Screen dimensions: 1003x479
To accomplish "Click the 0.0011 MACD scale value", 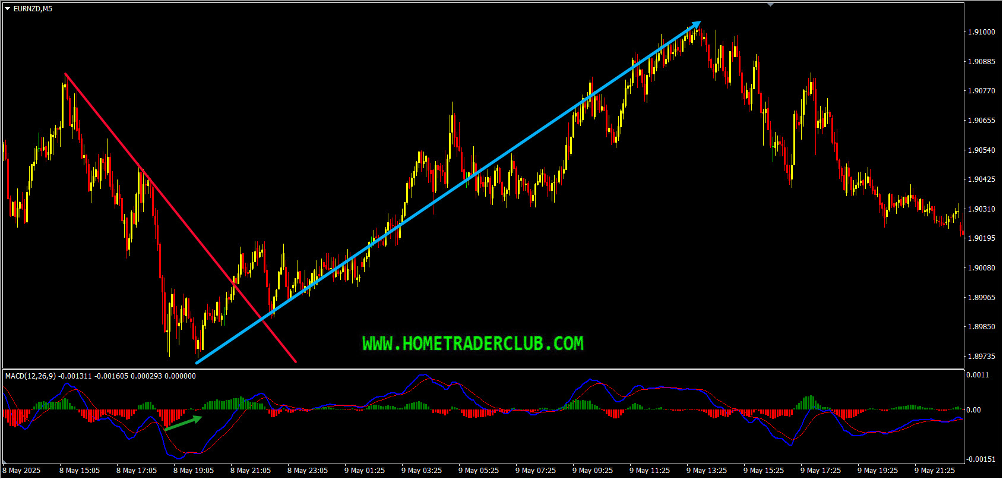I will [x=977, y=375].
